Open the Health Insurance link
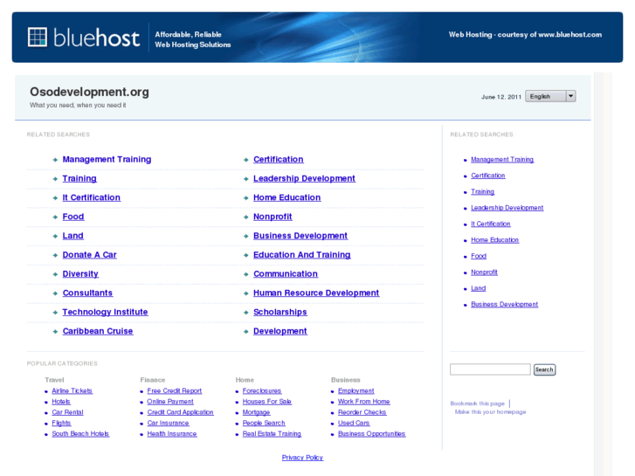 click(172, 433)
